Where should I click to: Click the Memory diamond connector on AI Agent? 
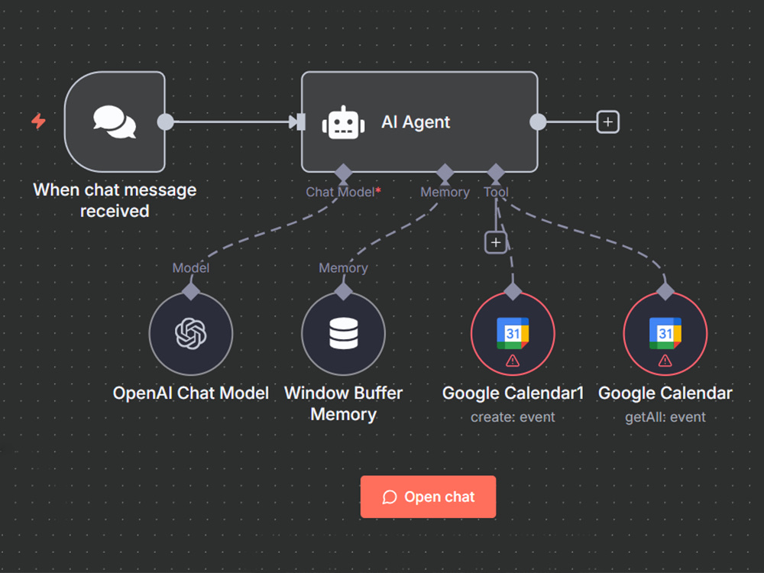[x=445, y=173]
